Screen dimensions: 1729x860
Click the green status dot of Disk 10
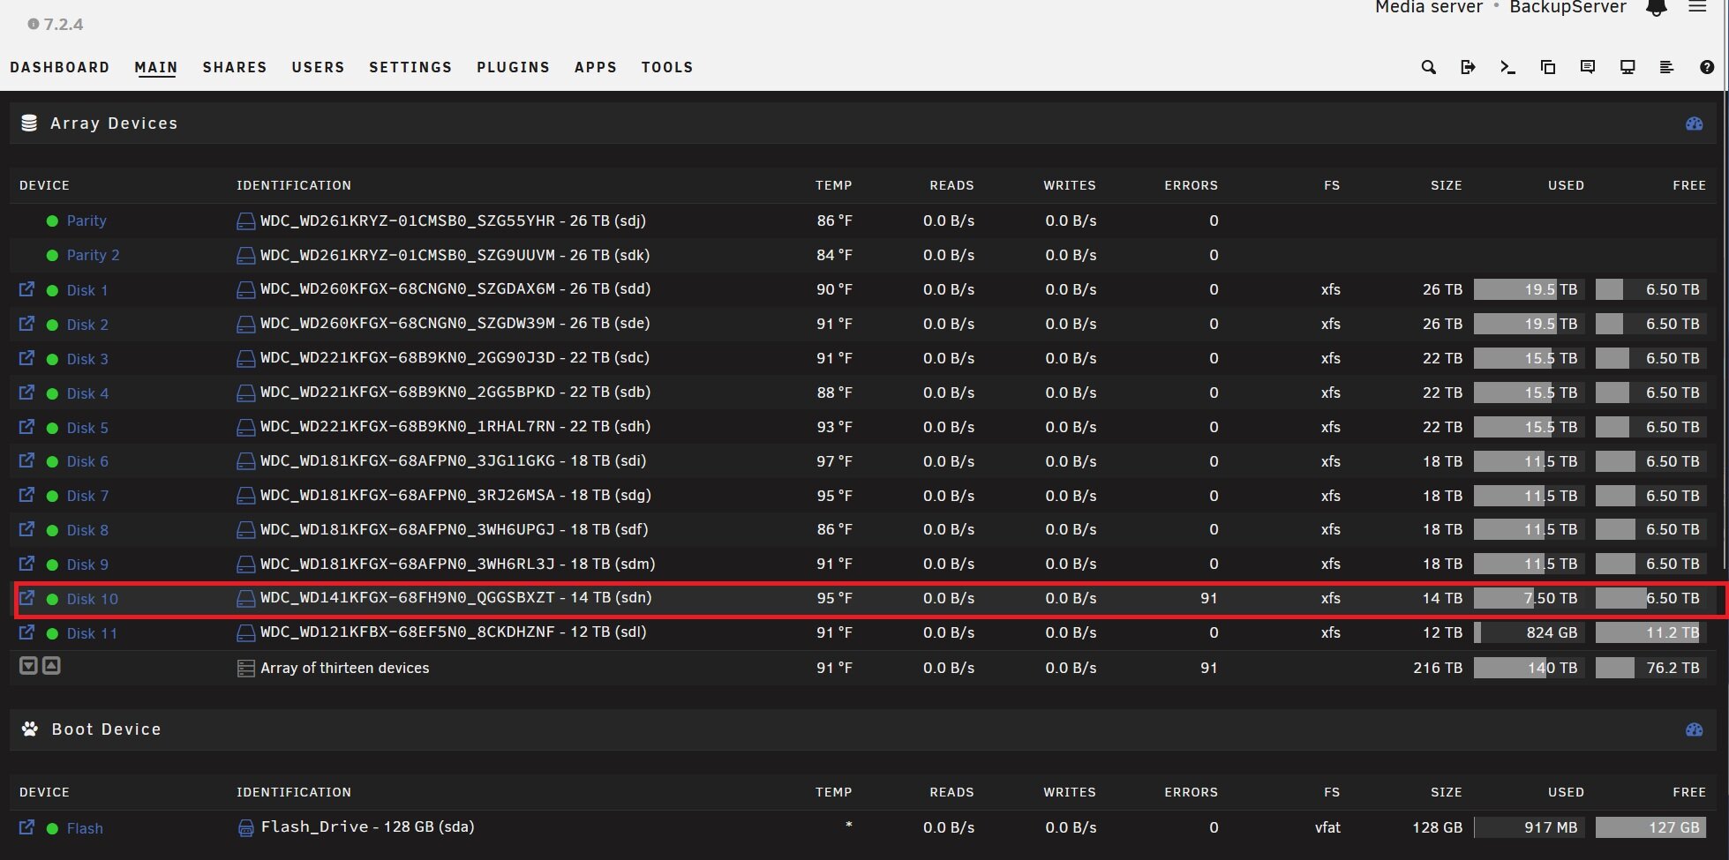(x=52, y=599)
